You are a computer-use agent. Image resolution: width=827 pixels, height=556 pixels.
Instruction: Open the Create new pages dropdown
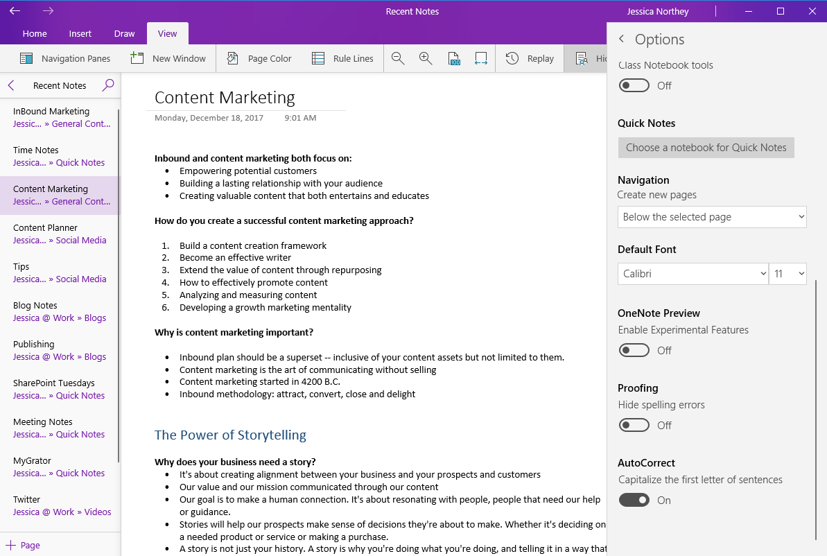[x=712, y=216]
